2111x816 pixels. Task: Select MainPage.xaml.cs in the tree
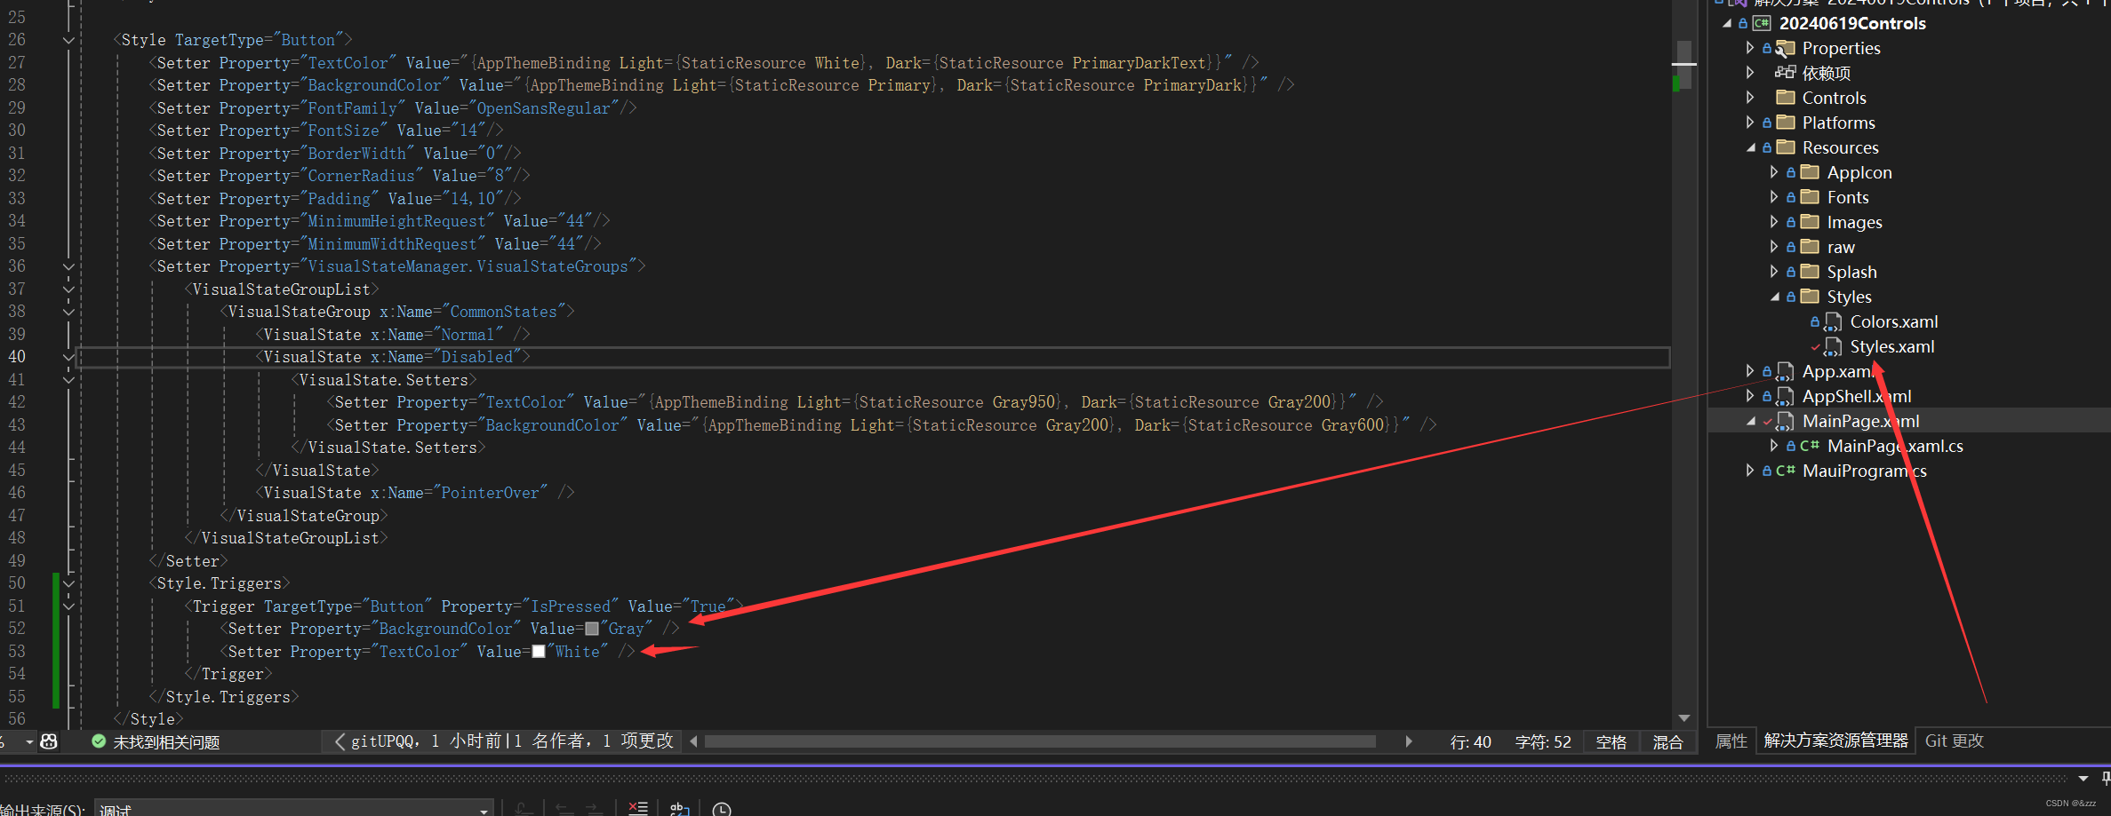point(1895,446)
